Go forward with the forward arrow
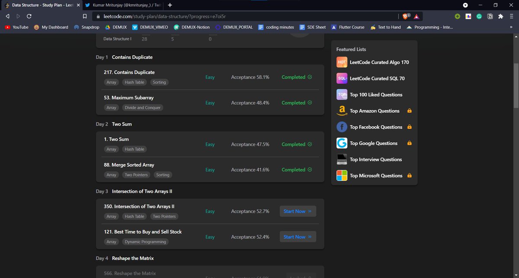The image size is (519, 278). (18, 16)
